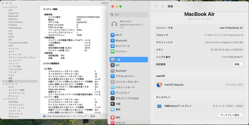Open the 外観 appearance icon
The image size is (249, 125).
[x=113, y=104]
